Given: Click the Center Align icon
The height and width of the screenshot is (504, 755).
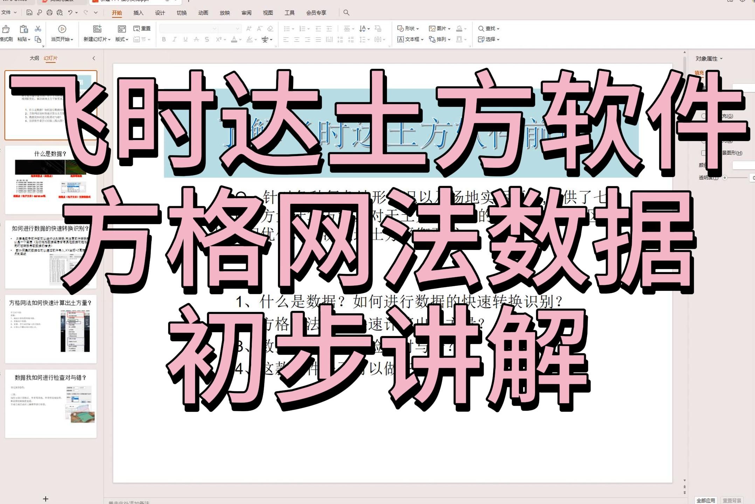Looking at the screenshot, I should click(297, 40).
